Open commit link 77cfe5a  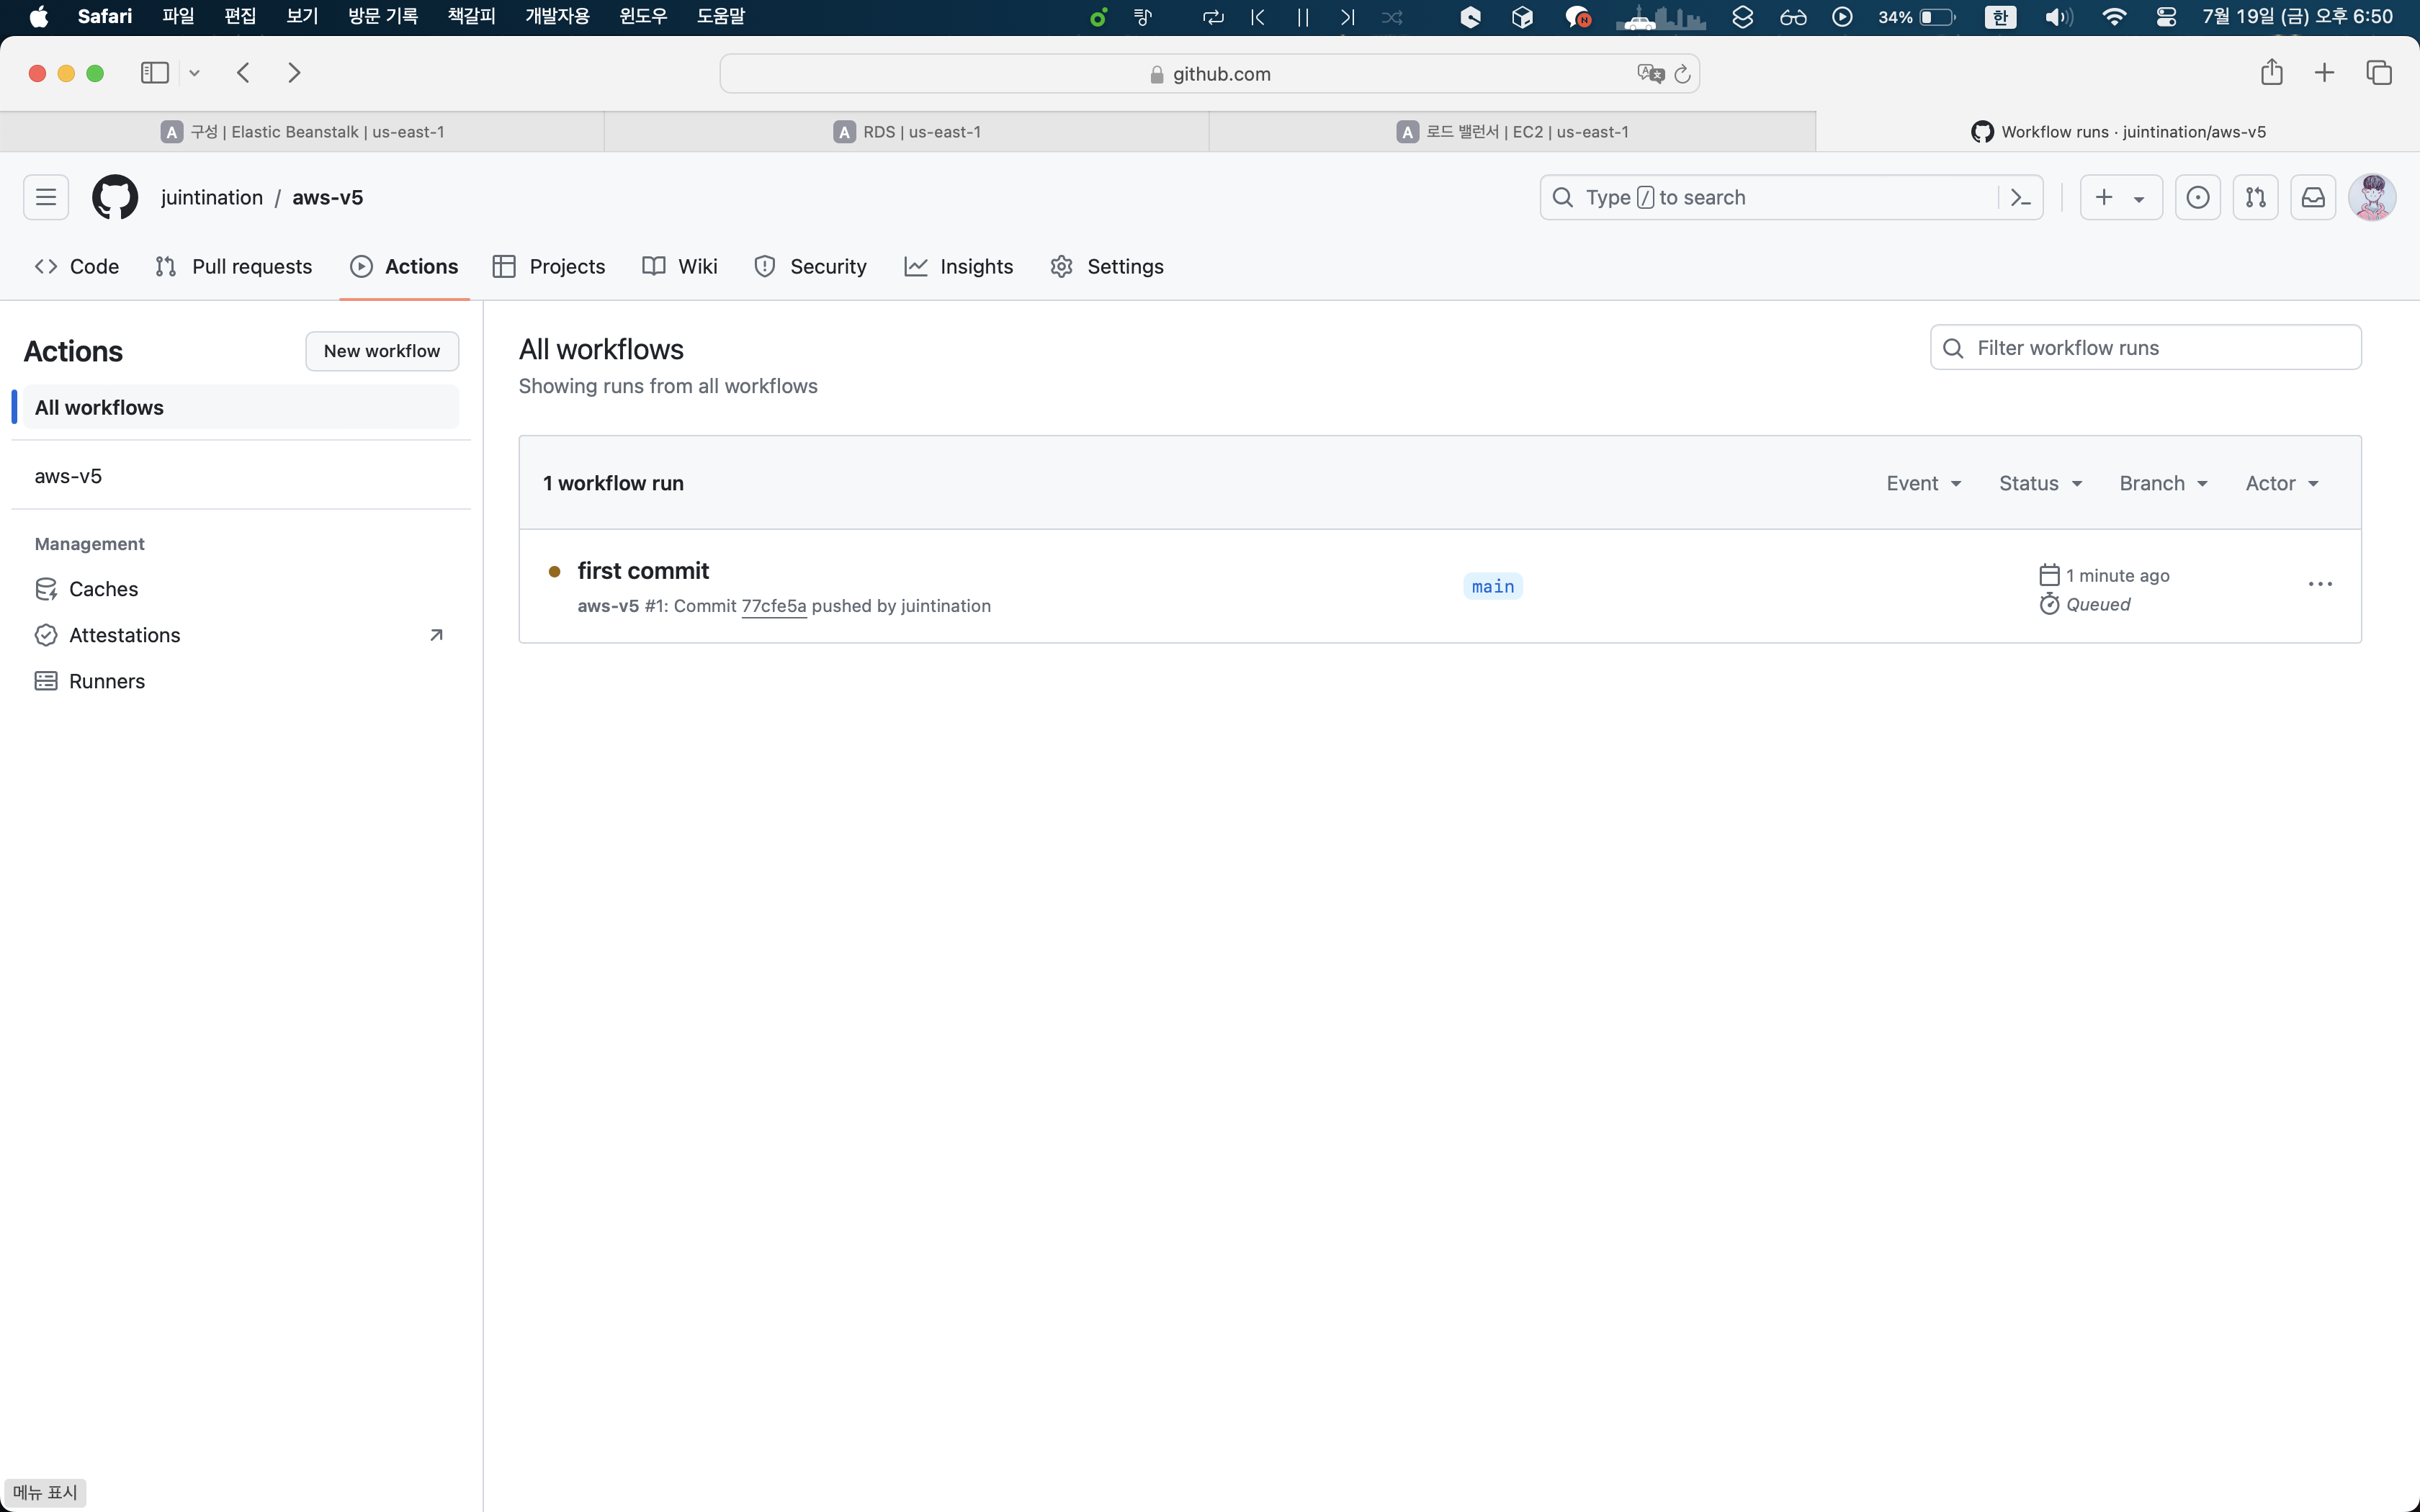(x=773, y=606)
